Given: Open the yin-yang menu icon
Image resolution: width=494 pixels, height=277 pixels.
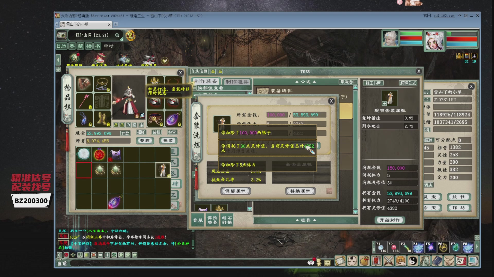Looking at the screenshot, I should [413, 261].
